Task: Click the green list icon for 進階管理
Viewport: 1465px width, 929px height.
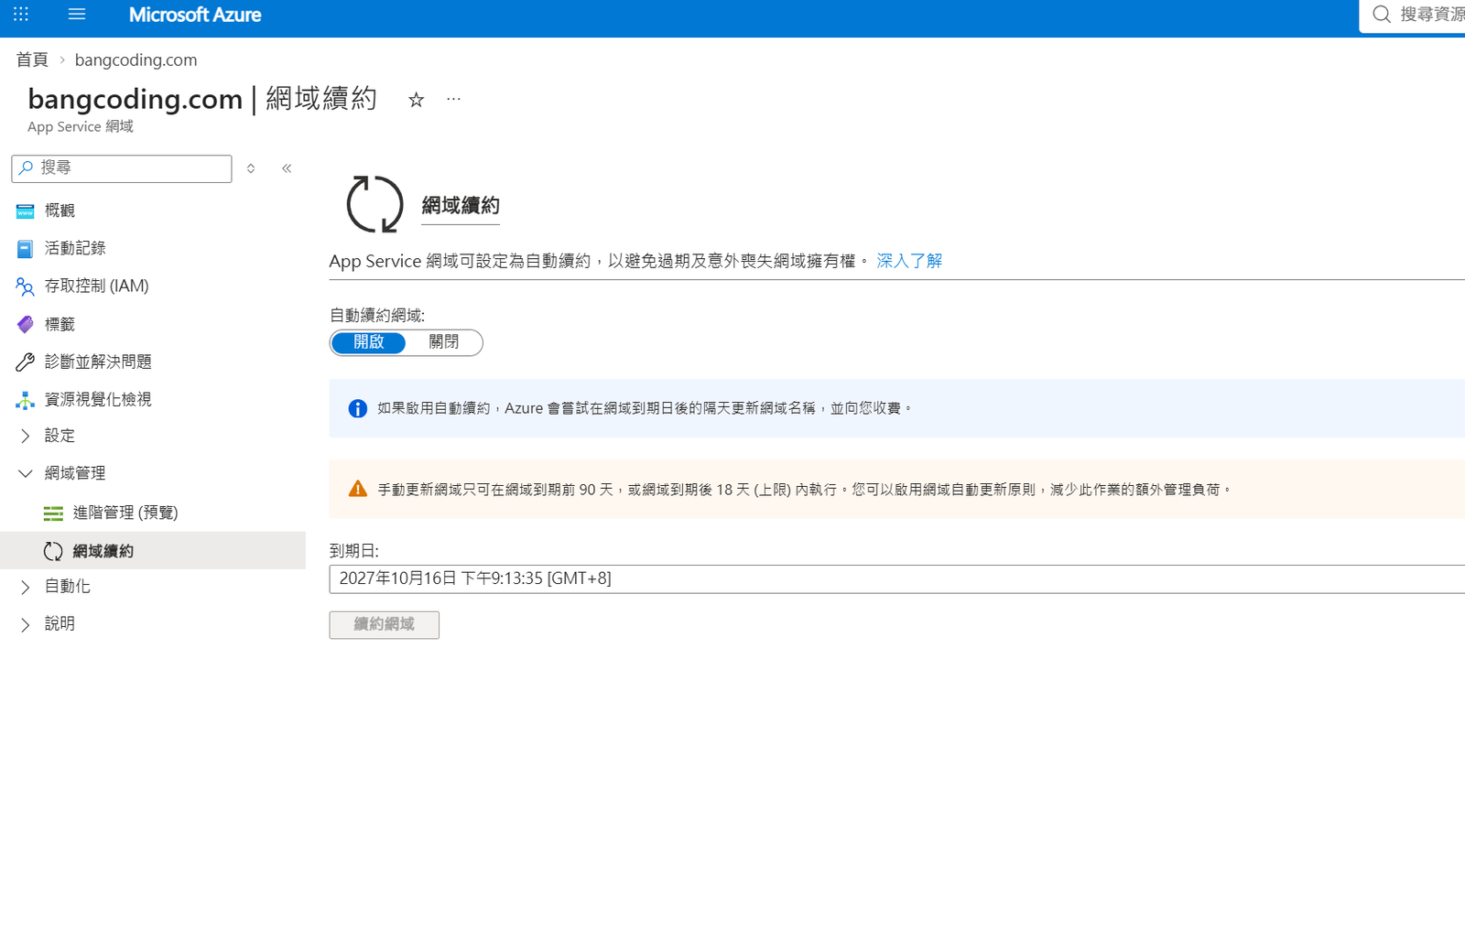Action: click(53, 513)
